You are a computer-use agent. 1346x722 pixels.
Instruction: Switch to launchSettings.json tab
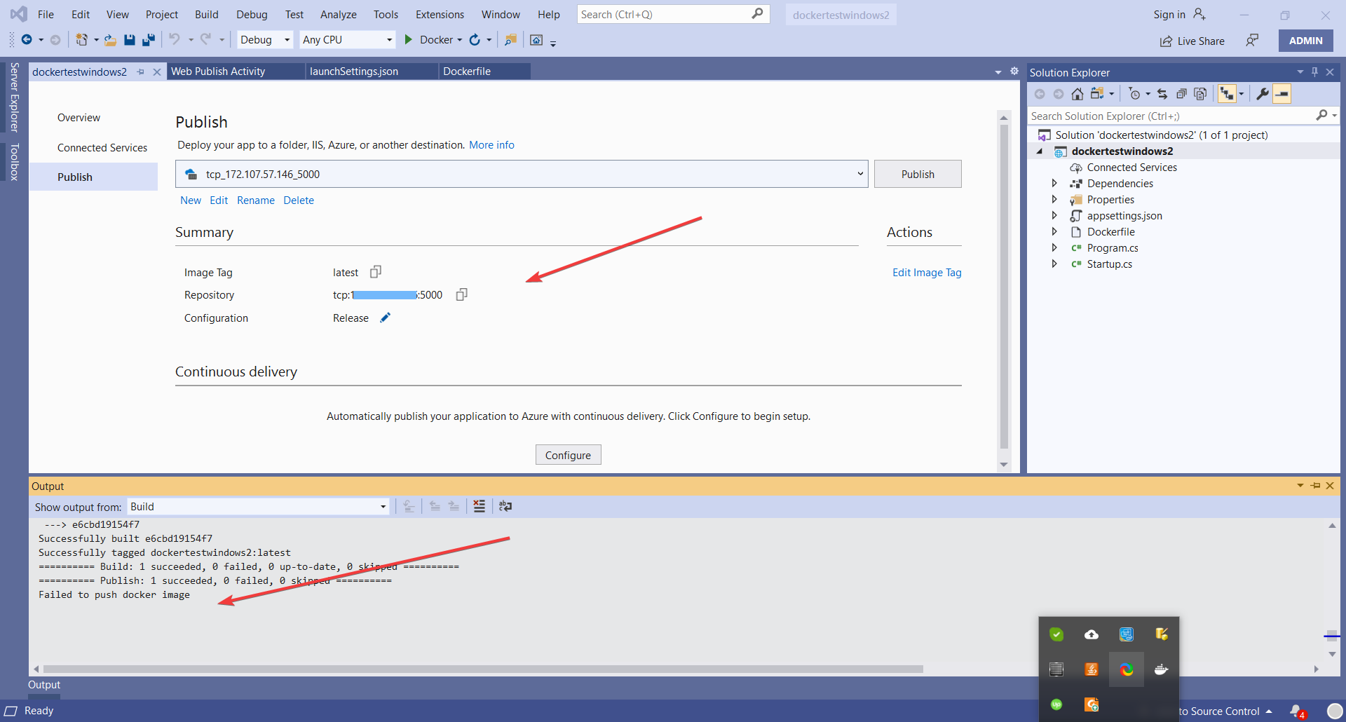[x=372, y=71]
